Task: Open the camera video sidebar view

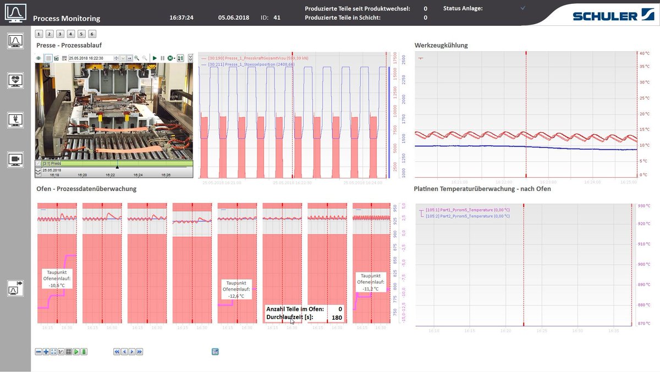Action: click(15, 160)
